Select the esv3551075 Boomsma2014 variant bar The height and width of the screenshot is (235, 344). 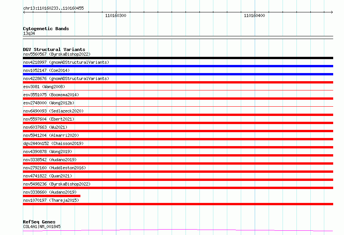(x=178, y=99)
